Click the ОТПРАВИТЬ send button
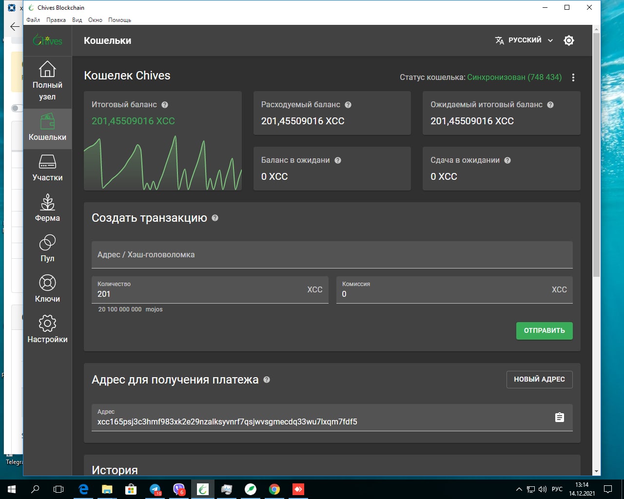This screenshot has width=624, height=499. pyautogui.click(x=544, y=330)
